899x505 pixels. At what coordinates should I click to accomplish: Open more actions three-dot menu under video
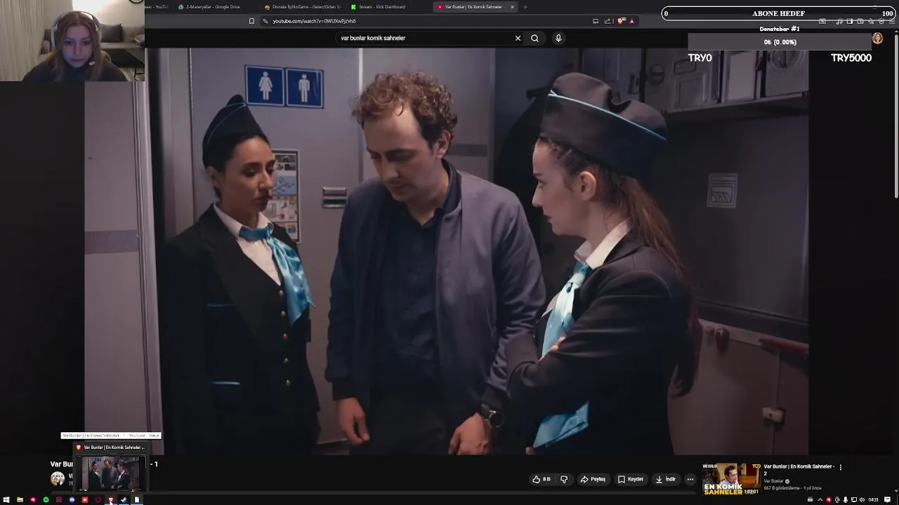click(690, 479)
